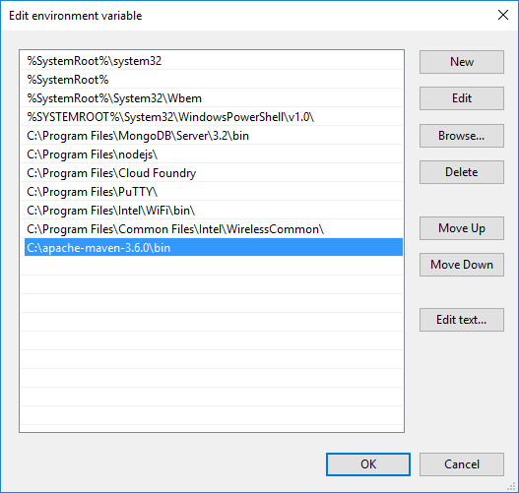Select the PuTTY path entry
The image size is (519, 493).
point(214,192)
